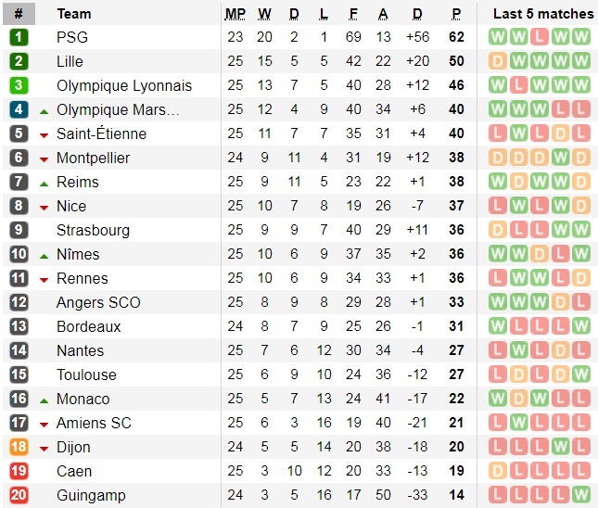598x508 pixels.
Task: Click the green rank 1 badge
Action: click(x=19, y=37)
